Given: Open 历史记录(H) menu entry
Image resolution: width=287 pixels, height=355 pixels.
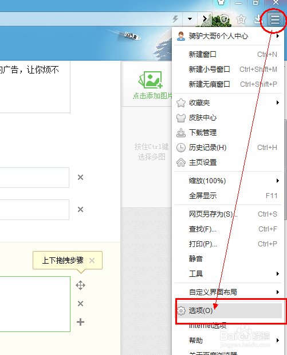Looking at the screenshot, I should pos(228,148).
